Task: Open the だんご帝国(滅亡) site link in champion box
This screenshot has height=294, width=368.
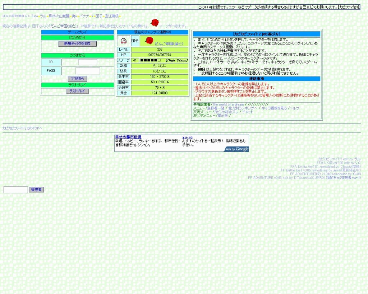Action: [169, 43]
